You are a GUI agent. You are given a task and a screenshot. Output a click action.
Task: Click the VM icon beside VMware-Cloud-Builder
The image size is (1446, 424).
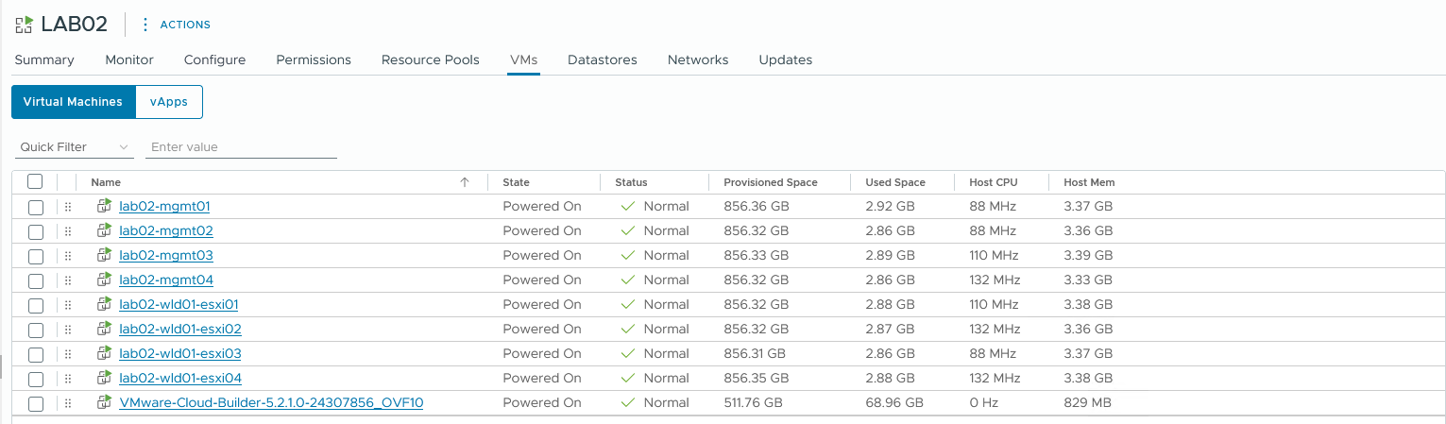(104, 402)
